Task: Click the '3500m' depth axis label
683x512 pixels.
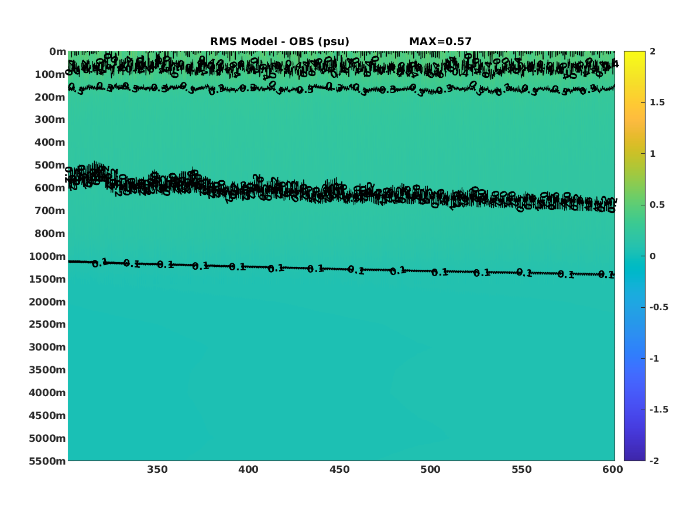Action: tap(47, 370)
